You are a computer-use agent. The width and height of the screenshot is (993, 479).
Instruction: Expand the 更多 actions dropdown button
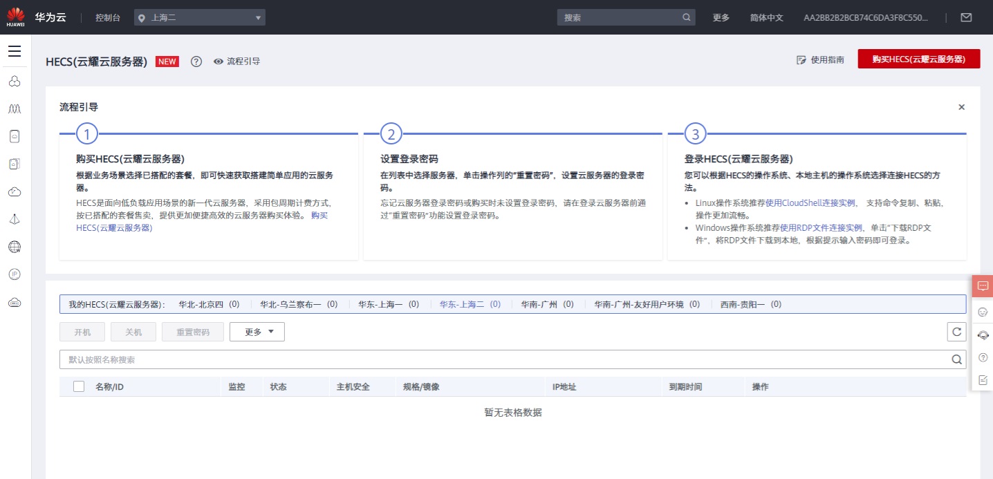[257, 332]
